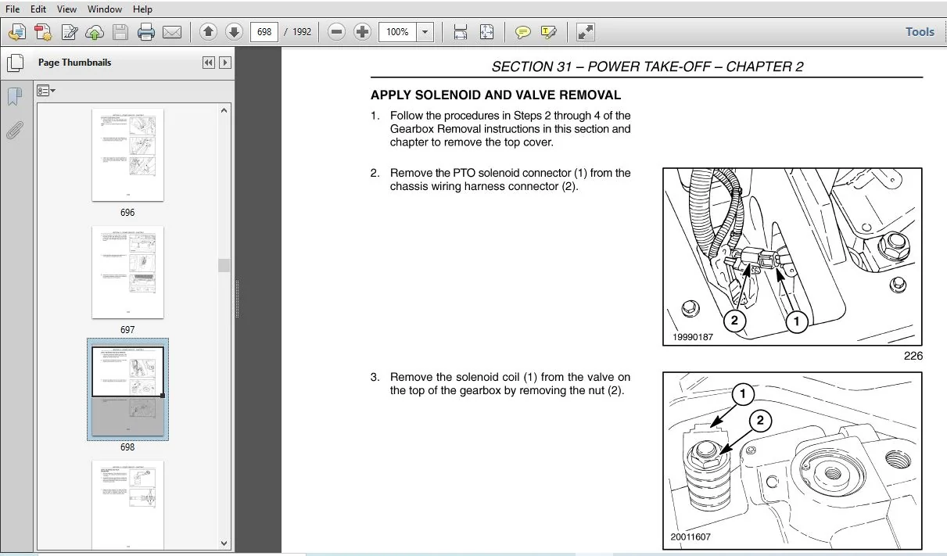The image size is (947, 556).
Task: Click the Edit PDF pencil icon
Action: point(69,32)
